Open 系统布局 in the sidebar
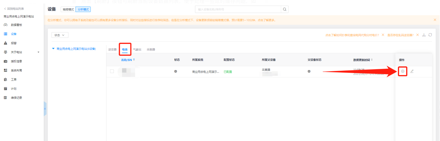 (16, 70)
